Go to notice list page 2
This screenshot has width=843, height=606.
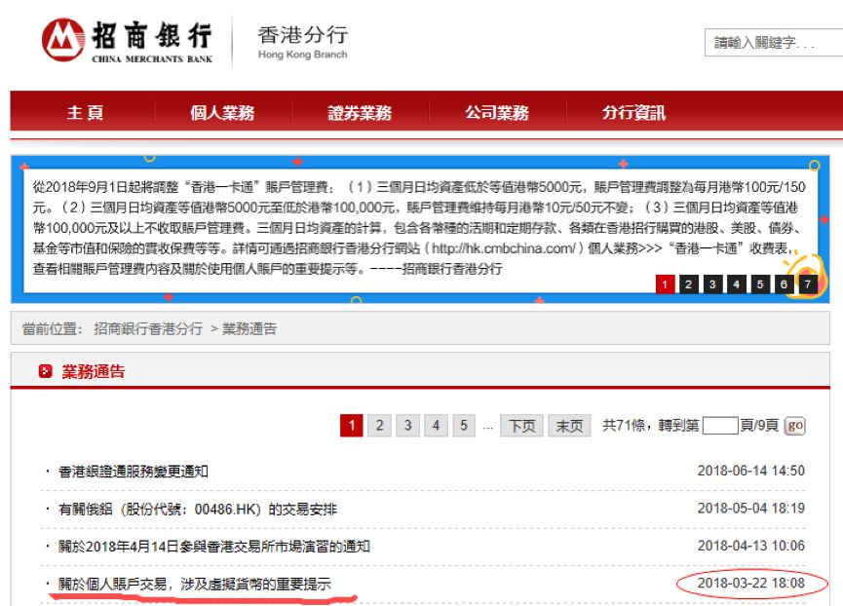pos(379,426)
